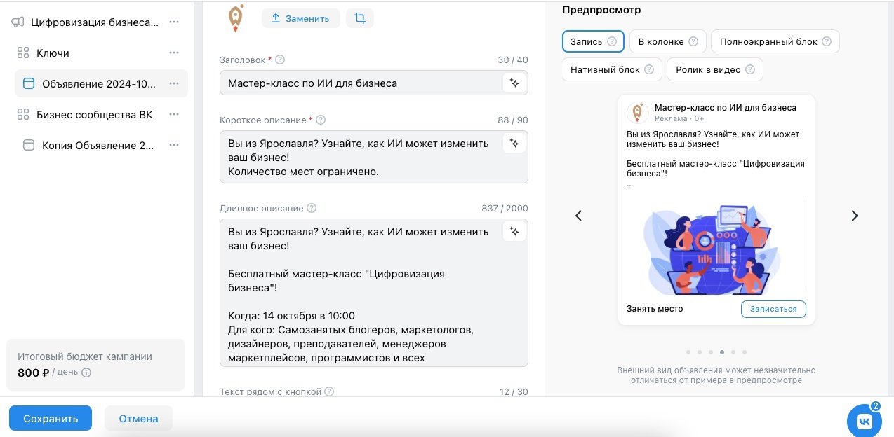The image size is (894, 437).
Task: Select the Запись preview tab
Action: tap(586, 41)
